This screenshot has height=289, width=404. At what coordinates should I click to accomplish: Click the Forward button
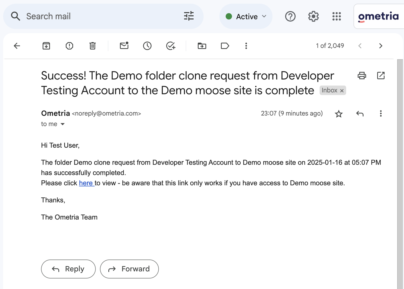coord(129,269)
